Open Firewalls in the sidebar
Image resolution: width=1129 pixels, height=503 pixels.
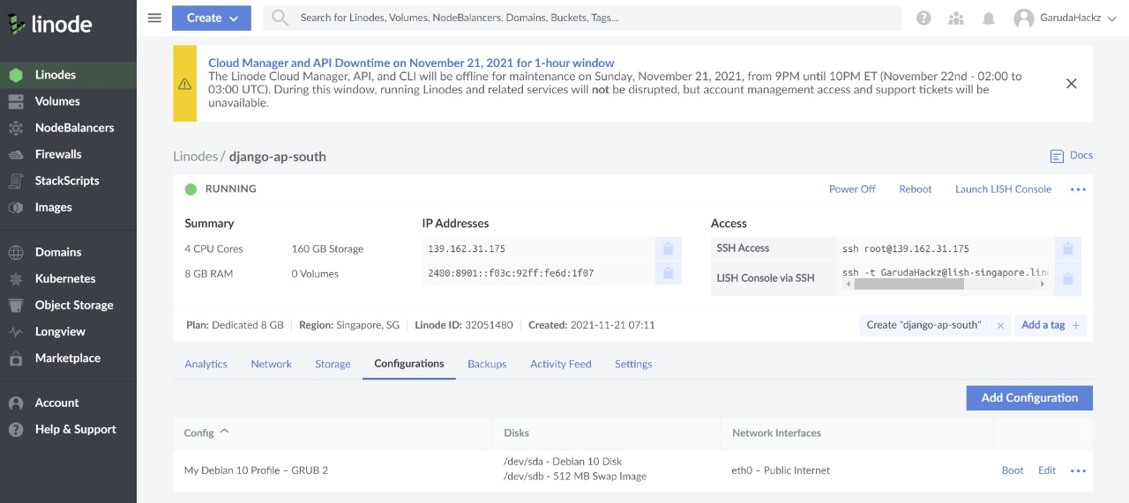pyautogui.click(x=68, y=154)
